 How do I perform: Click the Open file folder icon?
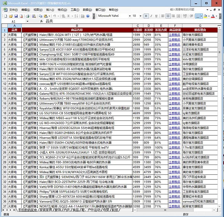[x=11, y=16]
